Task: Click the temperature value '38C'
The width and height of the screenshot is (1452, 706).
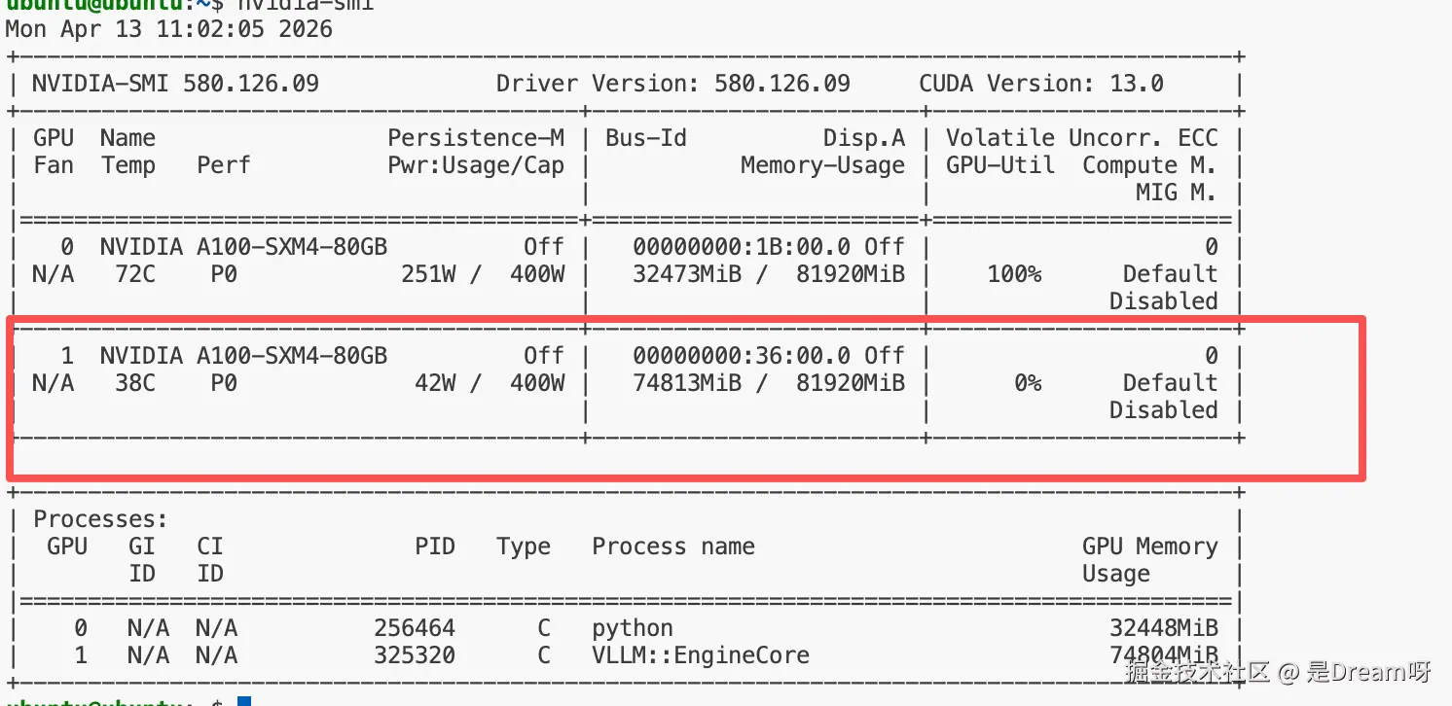Action: [x=135, y=383]
